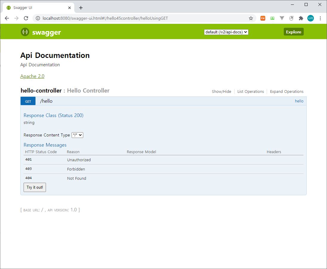Click the string response type text
327x269 pixels.
tap(29, 122)
